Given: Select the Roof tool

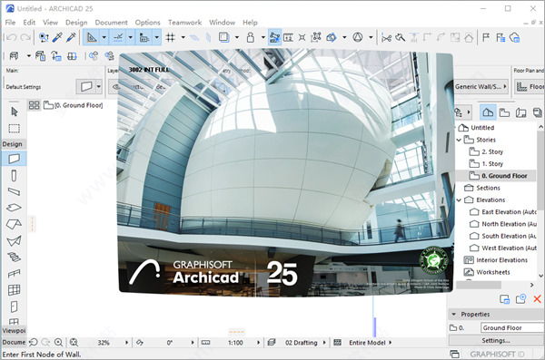Looking at the screenshot, I should point(14,224).
